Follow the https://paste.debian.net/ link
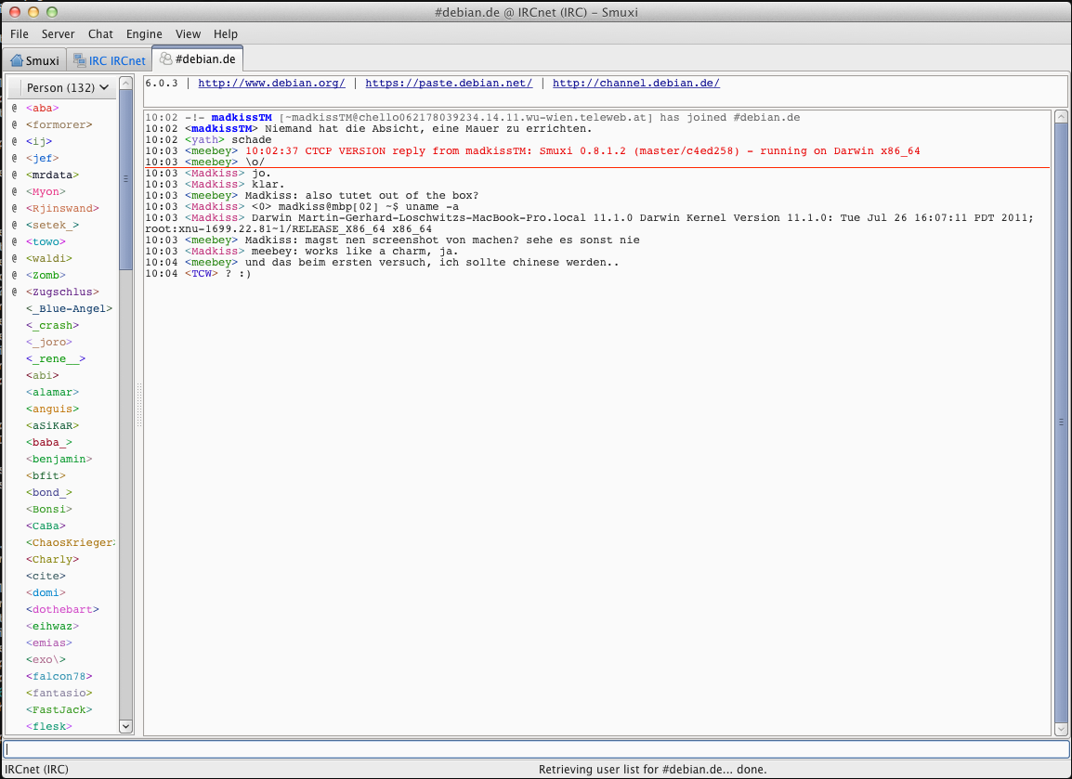Screen dimensions: 1072x779 [449, 84]
